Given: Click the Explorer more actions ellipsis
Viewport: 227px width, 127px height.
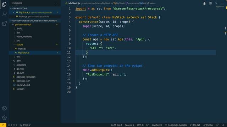Looking at the screenshot, I should (56, 3).
